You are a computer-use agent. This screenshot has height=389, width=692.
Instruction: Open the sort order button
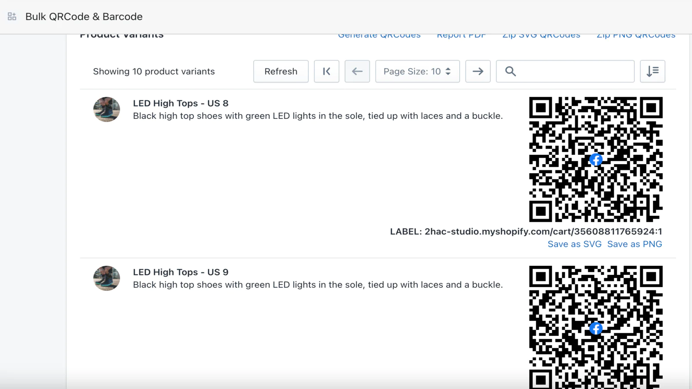653,71
